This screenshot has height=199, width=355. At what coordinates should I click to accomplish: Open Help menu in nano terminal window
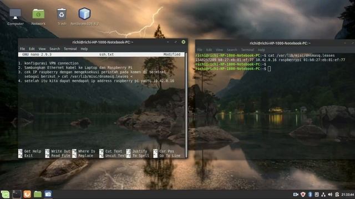(x=84, y=49)
